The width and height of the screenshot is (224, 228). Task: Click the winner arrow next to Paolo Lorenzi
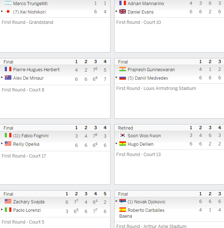point(2,209)
